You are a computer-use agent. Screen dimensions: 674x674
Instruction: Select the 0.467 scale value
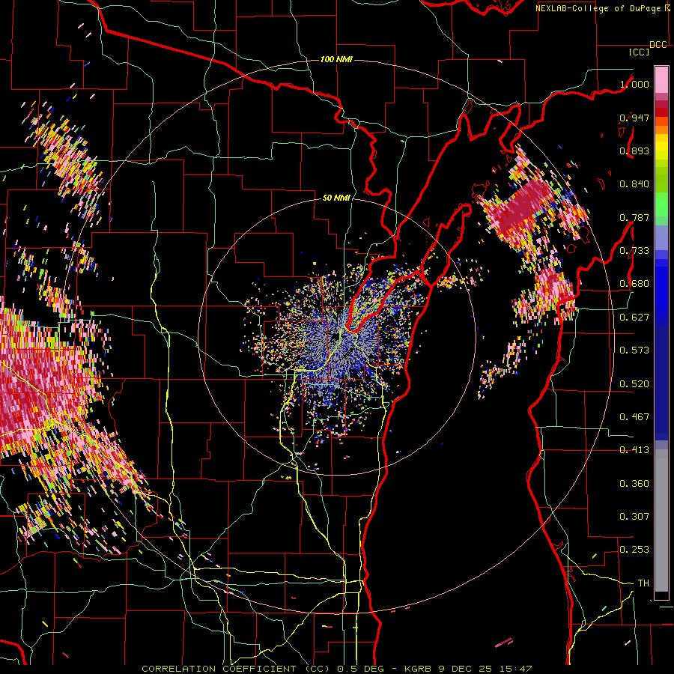point(634,417)
